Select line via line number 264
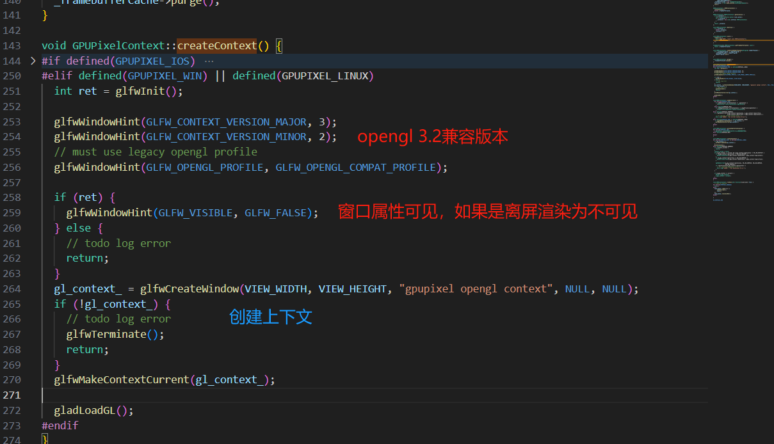The height and width of the screenshot is (444, 774). tap(12, 289)
